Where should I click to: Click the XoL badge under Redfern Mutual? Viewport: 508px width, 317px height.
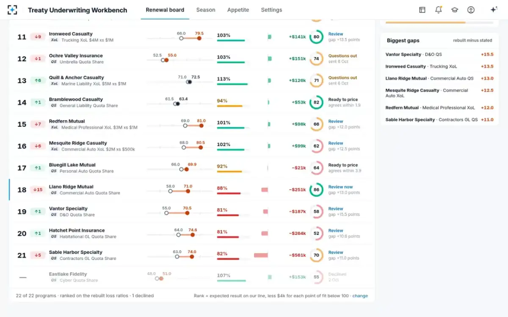54,127
